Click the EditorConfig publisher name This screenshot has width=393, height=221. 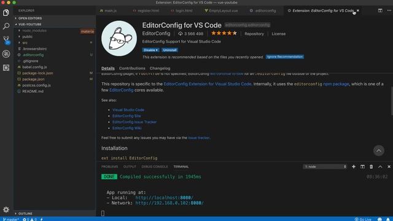[x=156, y=33]
